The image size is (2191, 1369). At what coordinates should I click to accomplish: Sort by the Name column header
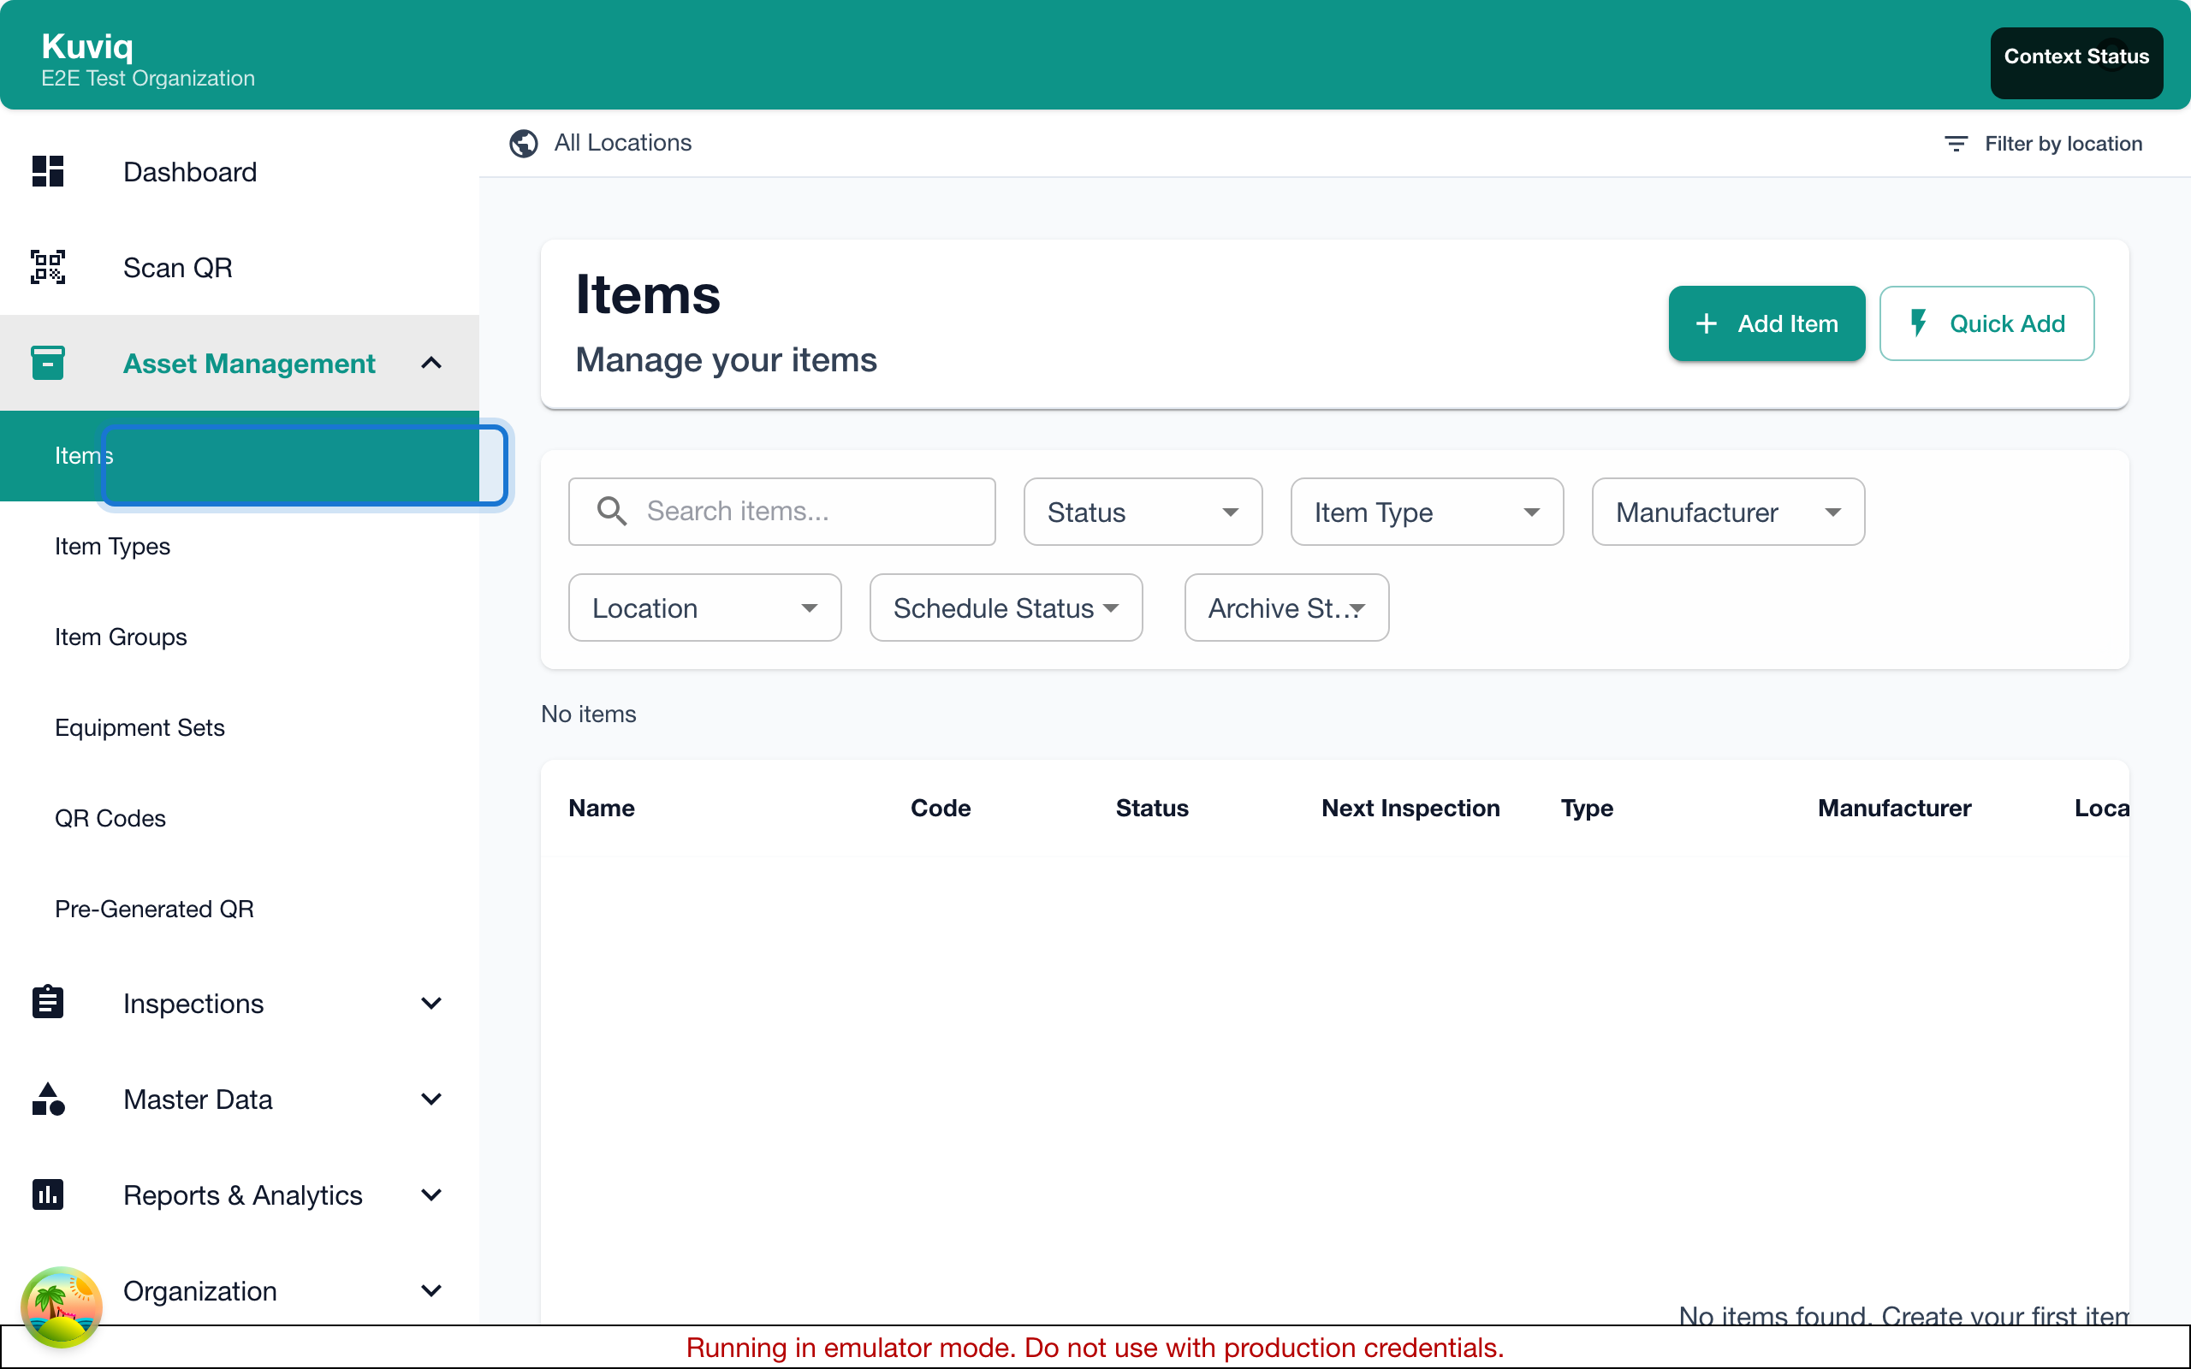tap(601, 808)
